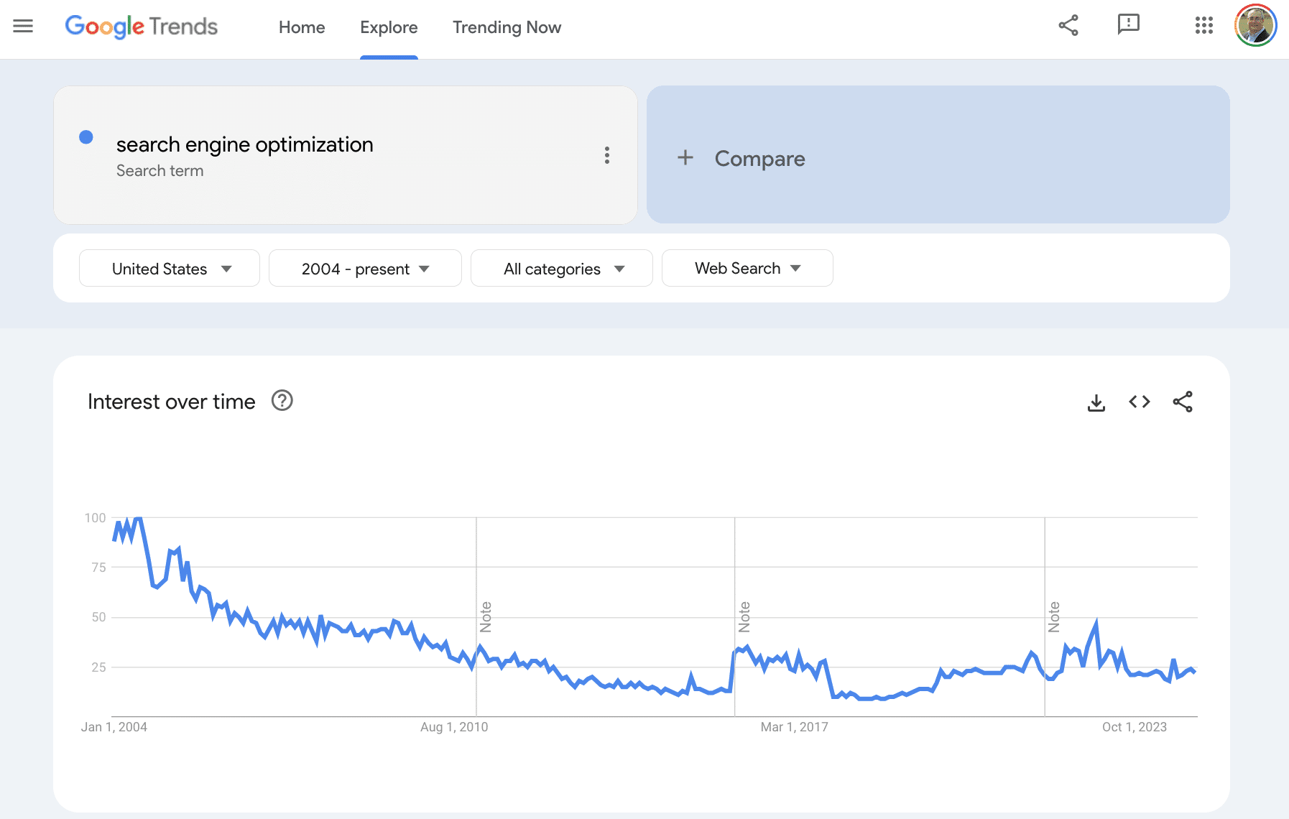Click the Search term subtitle text
This screenshot has height=819, width=1289.
tap(160, 171)
